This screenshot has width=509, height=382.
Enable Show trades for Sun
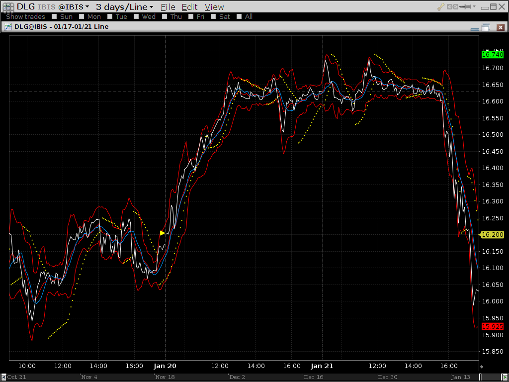tap(54, 16)
